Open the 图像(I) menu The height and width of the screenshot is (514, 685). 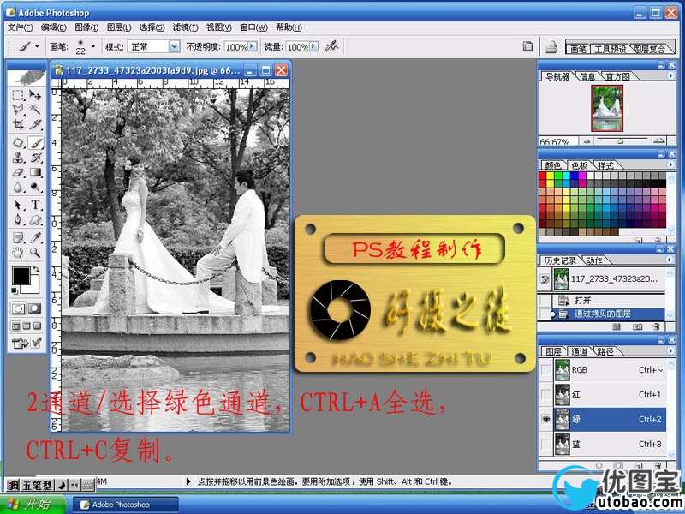(86, 27)
